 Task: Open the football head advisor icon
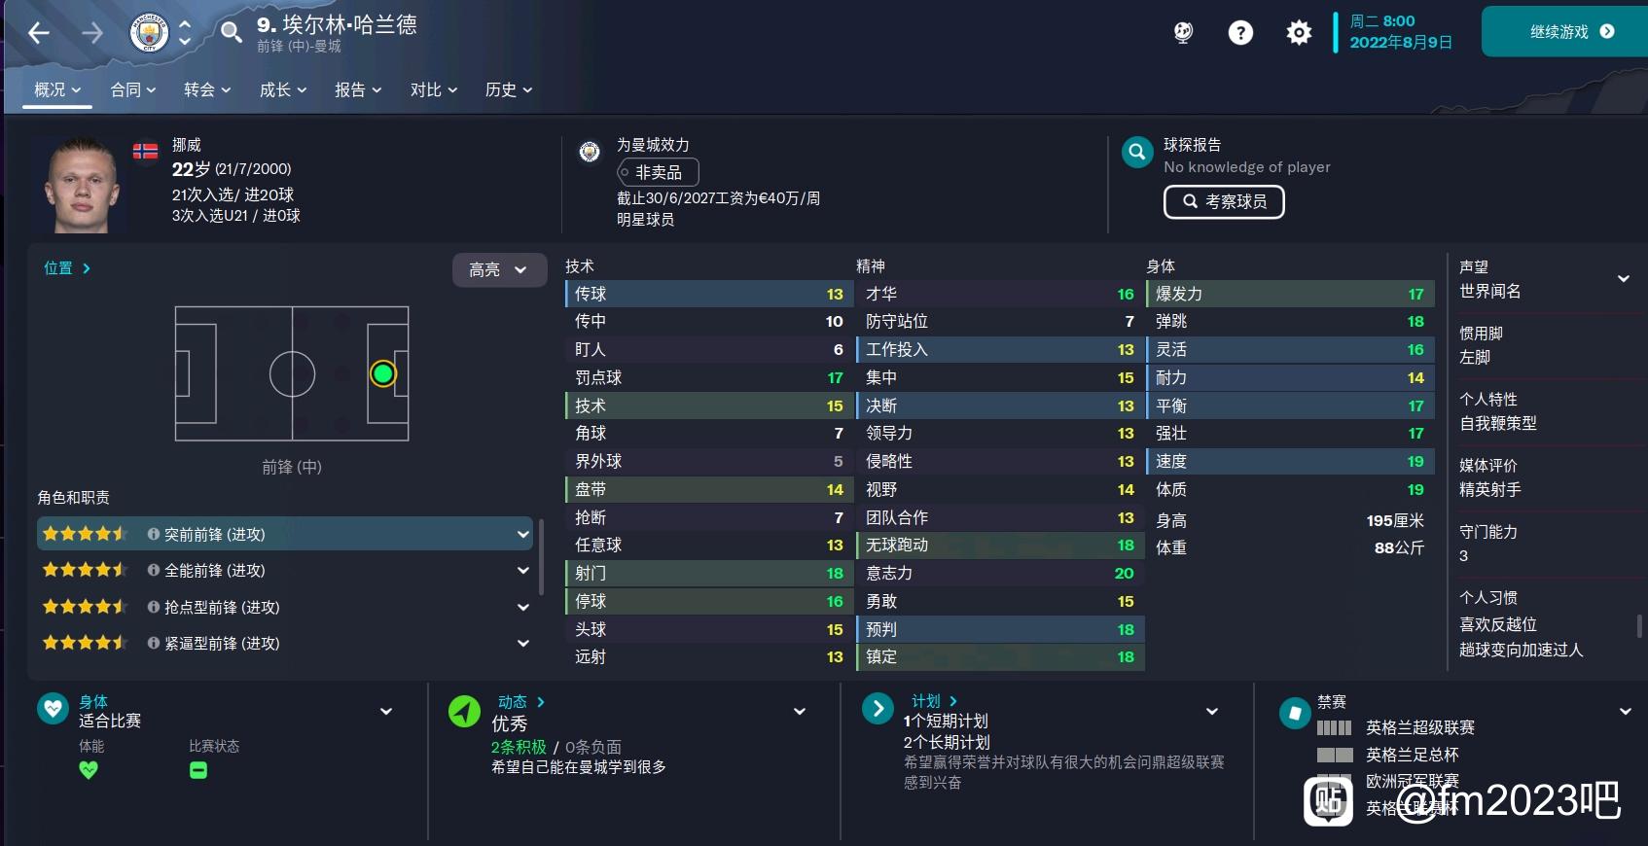point(1183,33)
